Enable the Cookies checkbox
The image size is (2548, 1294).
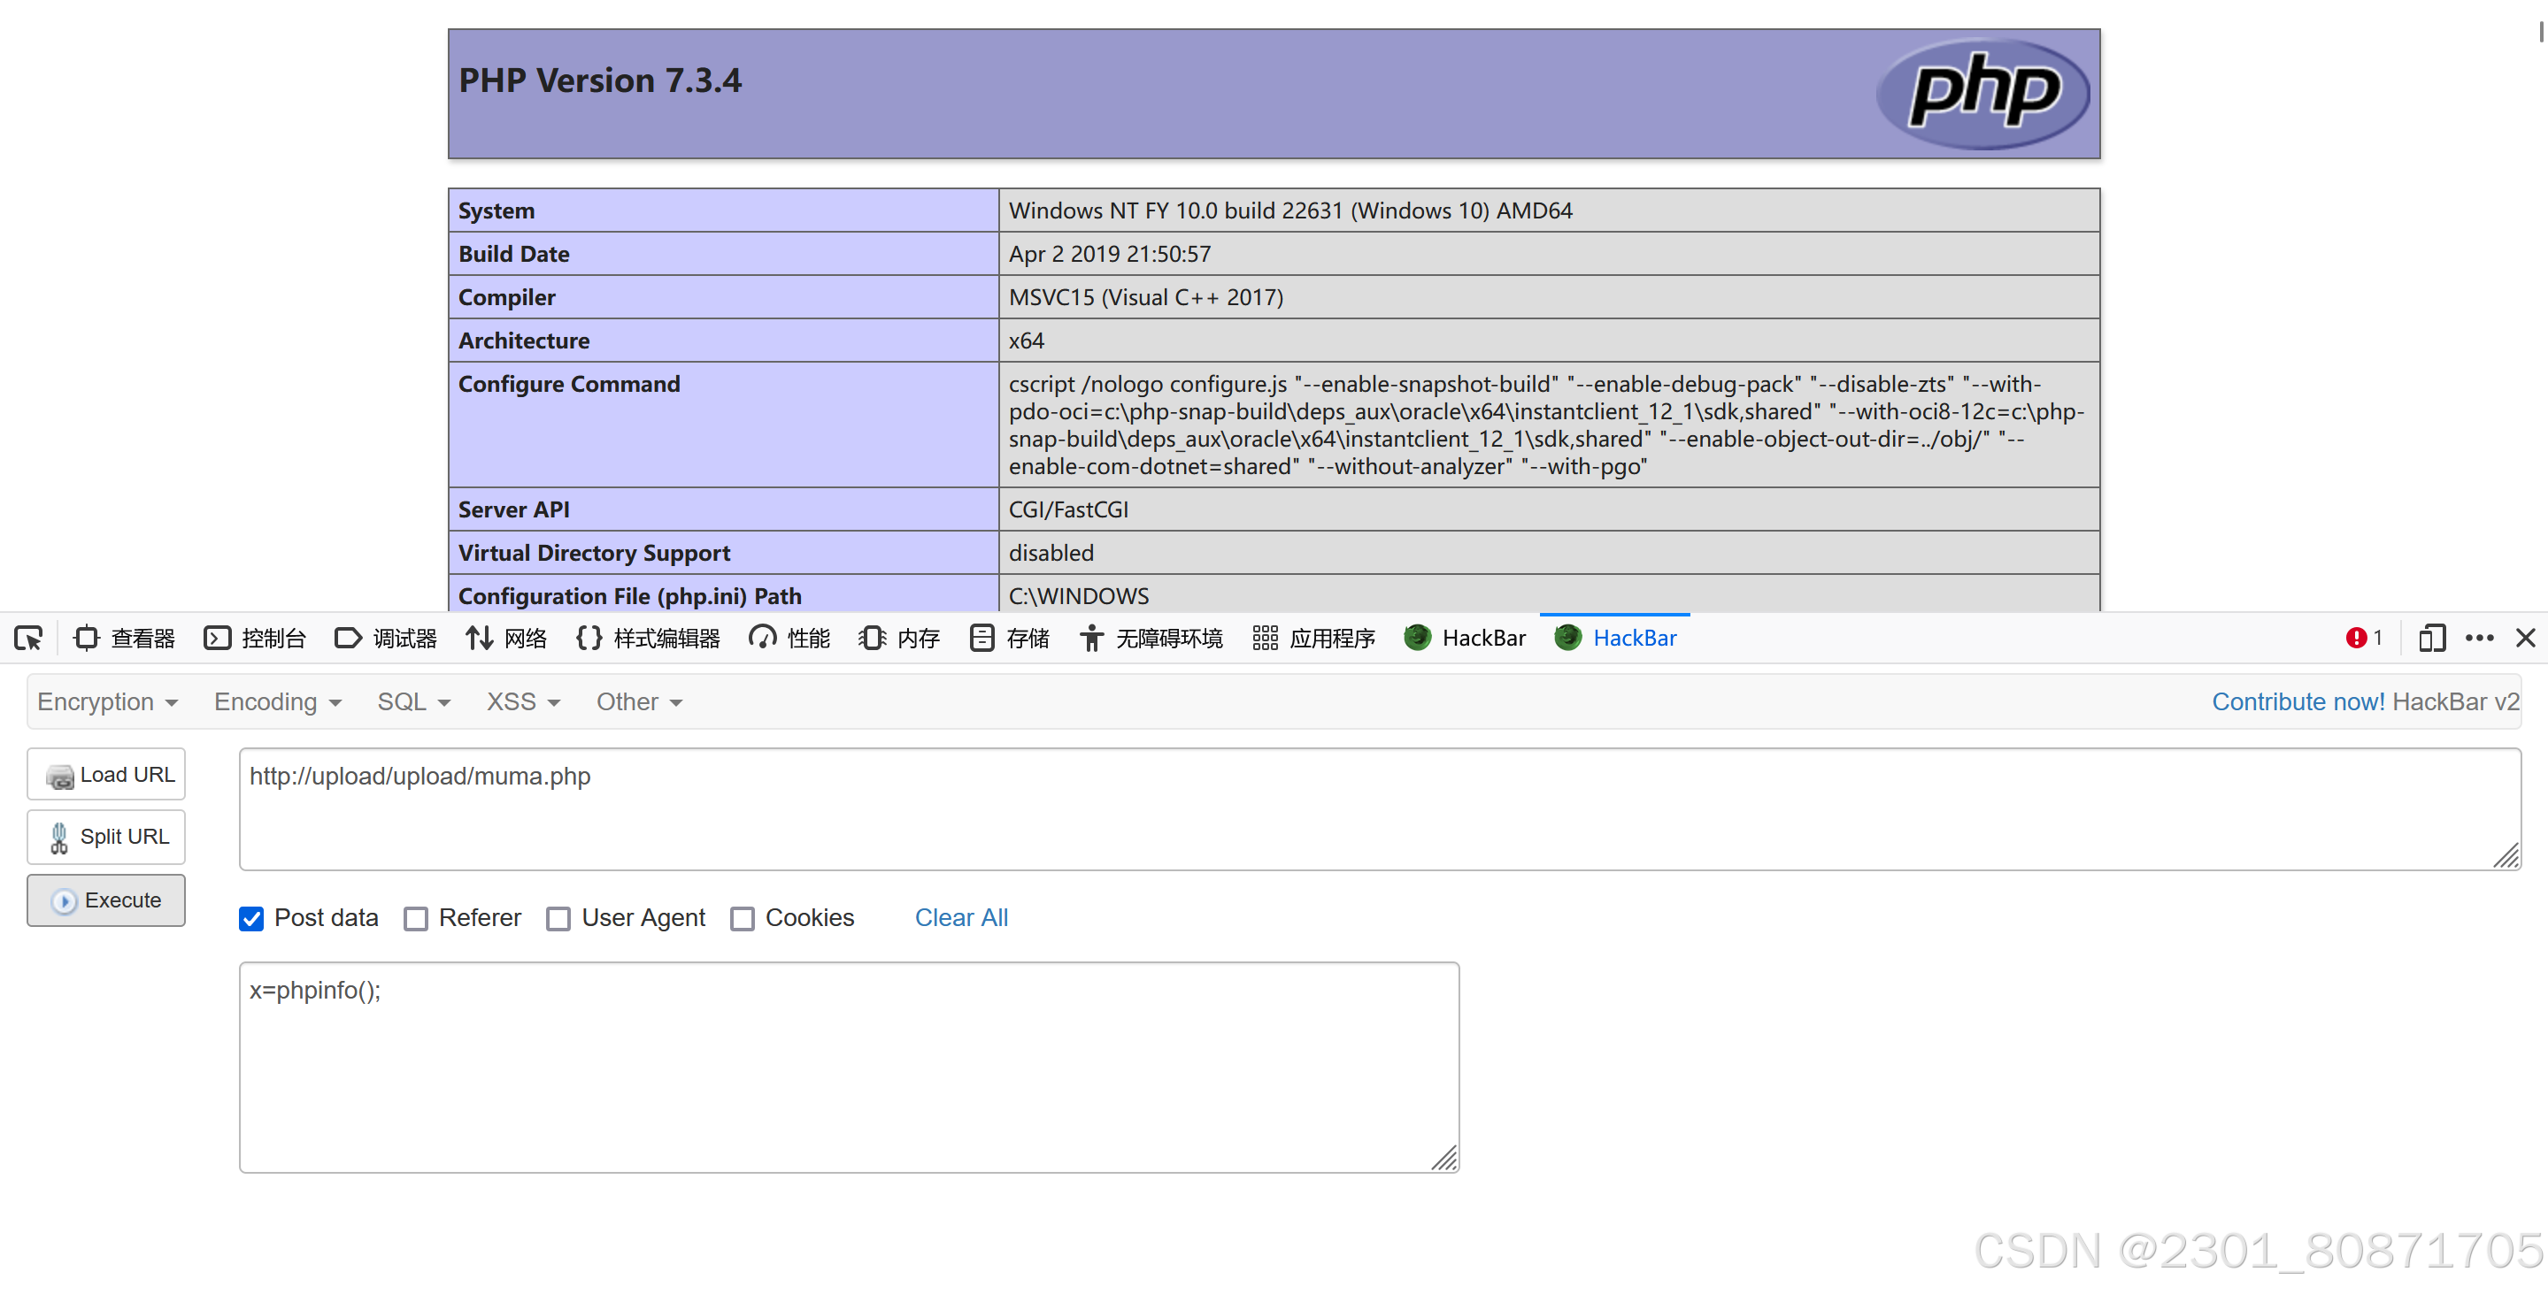point(742,918)
